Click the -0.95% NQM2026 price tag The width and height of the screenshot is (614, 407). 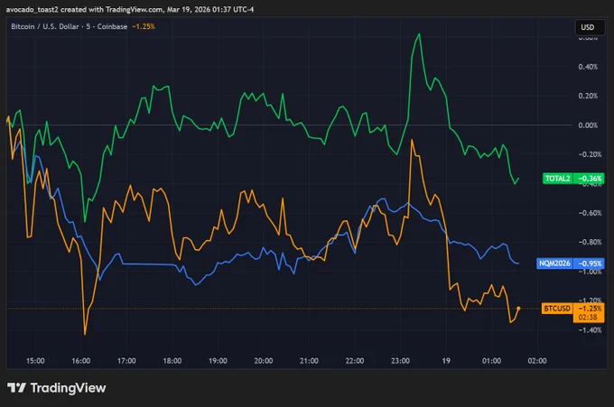[x=590, y=264]
